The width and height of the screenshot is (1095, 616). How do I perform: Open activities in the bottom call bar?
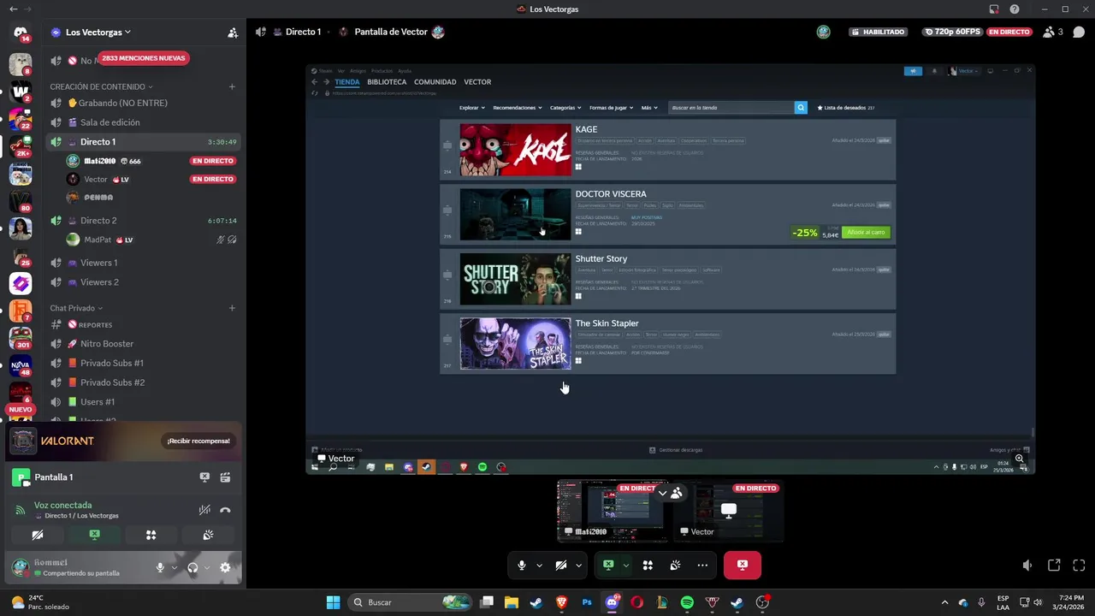[x=648, y=566]
